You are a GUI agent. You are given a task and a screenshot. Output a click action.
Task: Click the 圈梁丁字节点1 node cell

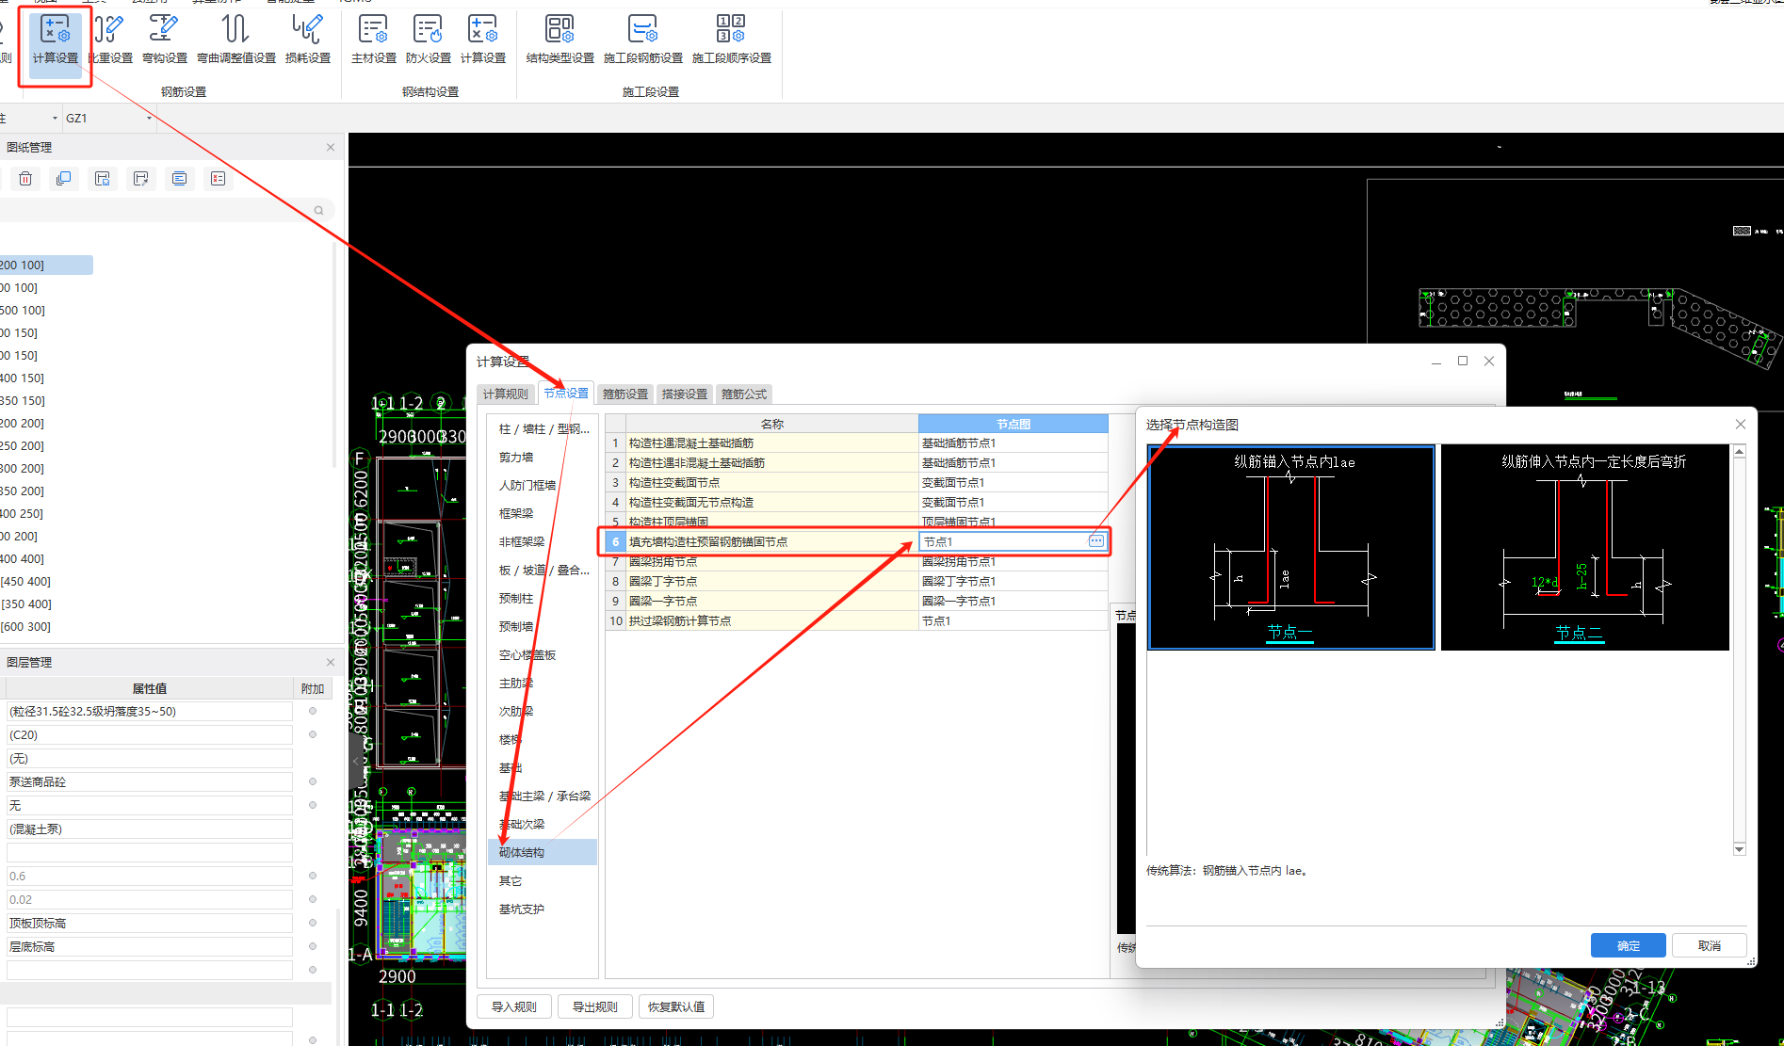(1014, 581)
